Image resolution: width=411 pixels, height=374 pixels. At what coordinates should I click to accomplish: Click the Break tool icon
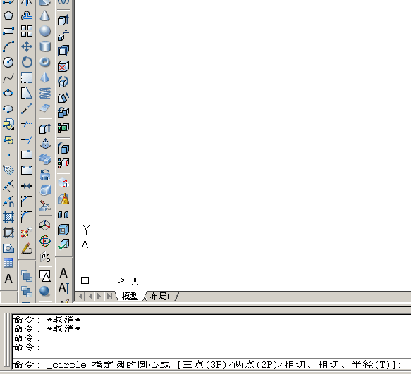[x=27, y=170]
